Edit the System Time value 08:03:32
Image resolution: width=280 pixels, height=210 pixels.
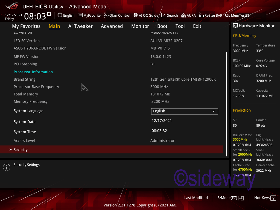(x=159, y=131)
